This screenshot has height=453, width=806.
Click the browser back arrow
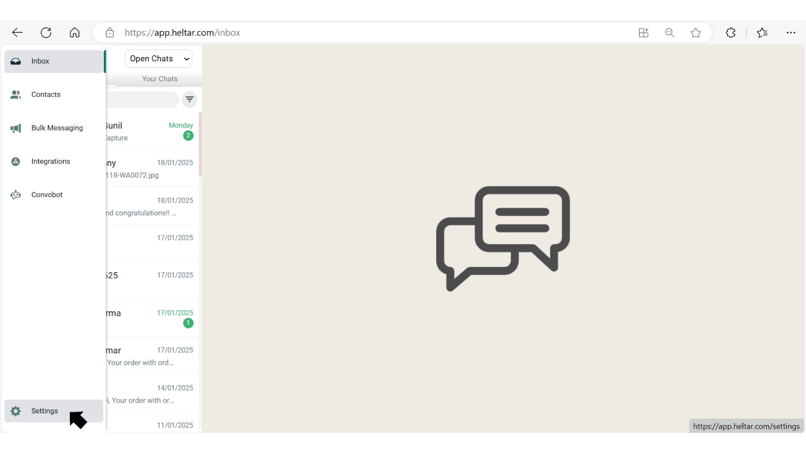click(17, 33)
